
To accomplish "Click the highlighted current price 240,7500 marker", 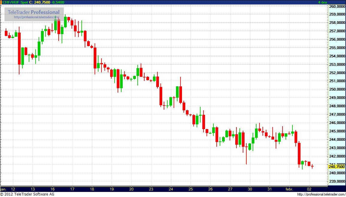I will (x=336, y=167).
